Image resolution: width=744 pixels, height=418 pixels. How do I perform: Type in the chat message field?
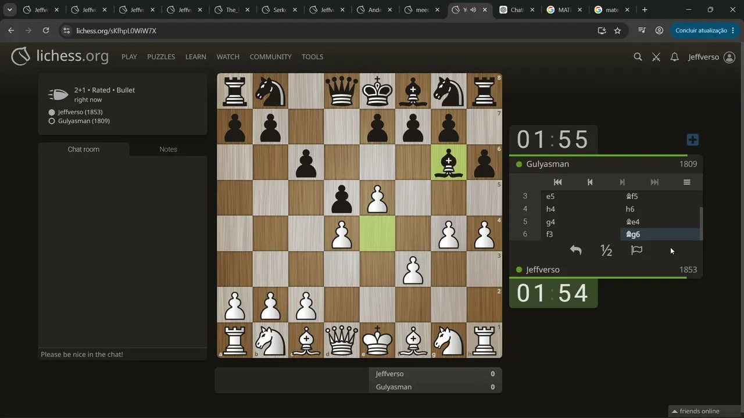123,354
